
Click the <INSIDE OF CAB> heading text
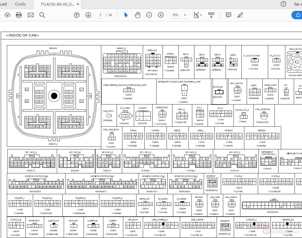(22, 35)
